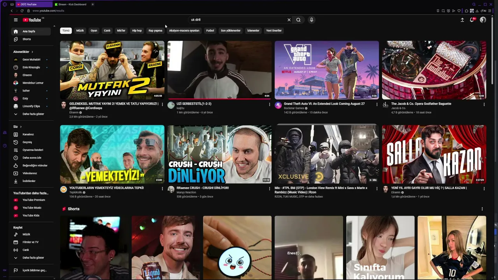The height and width of the screenshot is (280, 498).
Task: Open the account avatar menu
Action: point(483,20)
